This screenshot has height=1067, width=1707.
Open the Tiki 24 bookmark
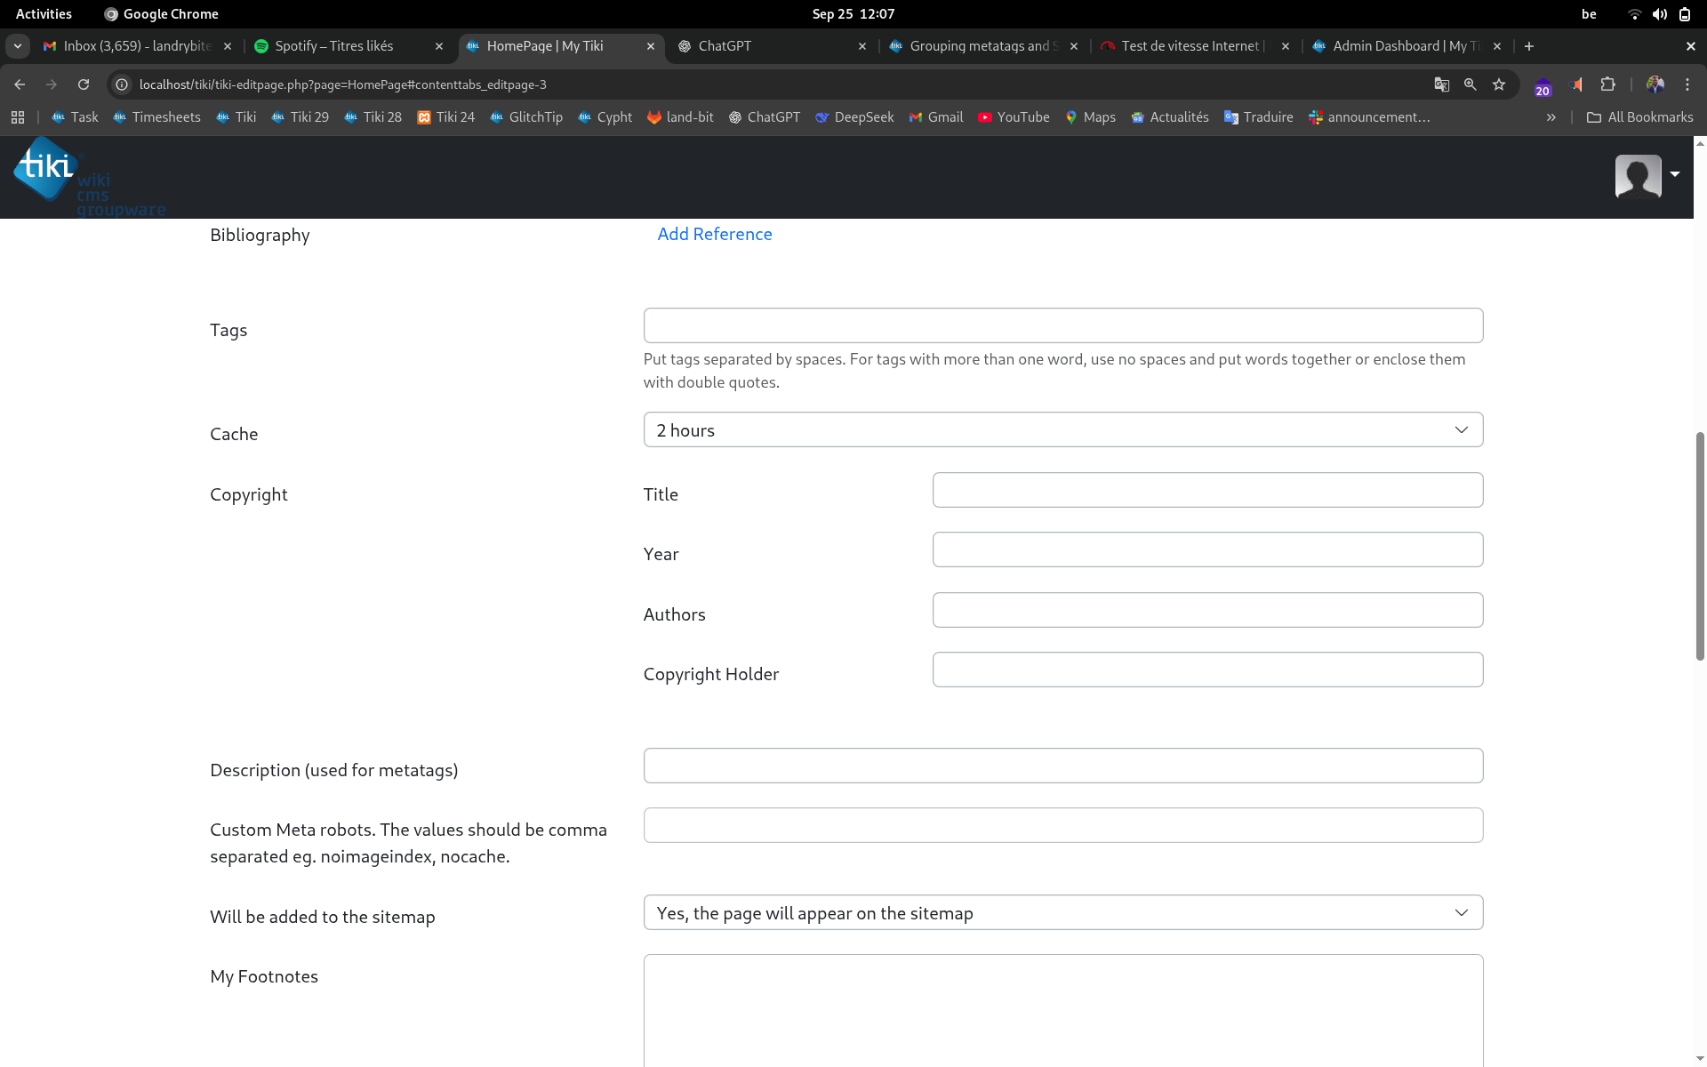(445, 117)
